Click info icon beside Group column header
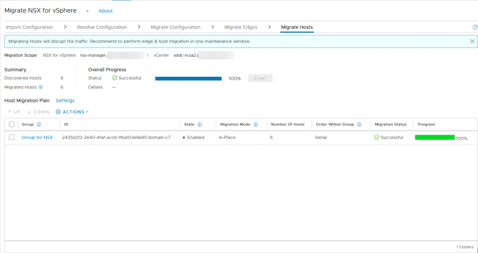The width and height of the screenshot is (478, 253). [39, 124]
